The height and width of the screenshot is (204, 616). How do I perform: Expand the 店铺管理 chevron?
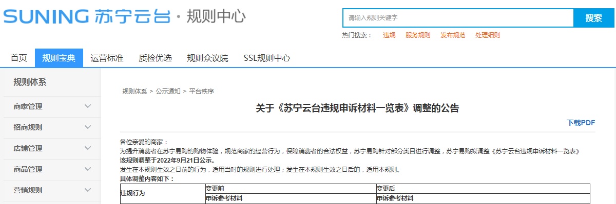pyautogui.click(x=88, y=148)
